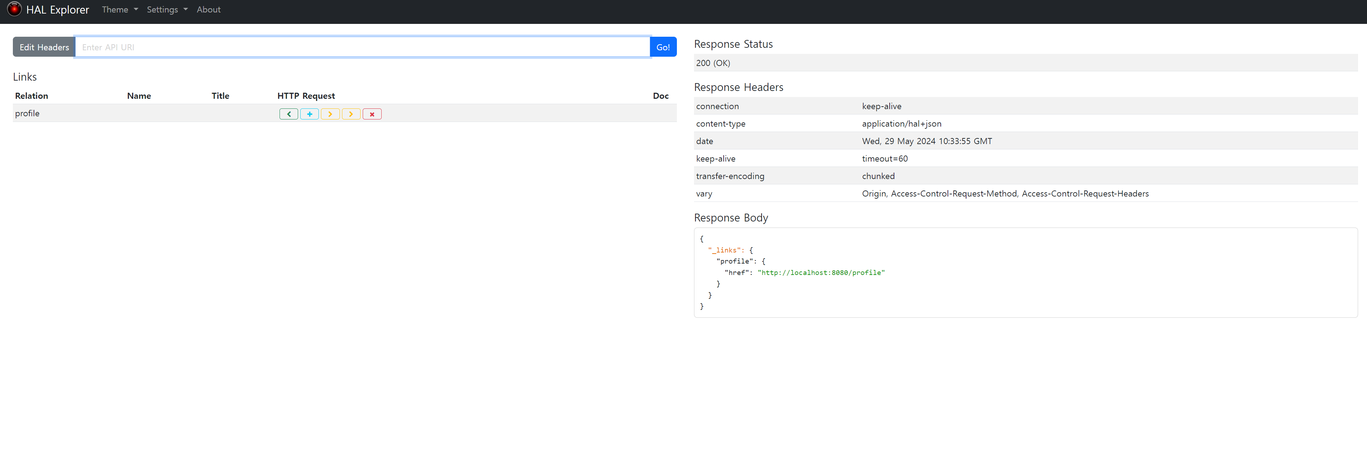The image size is (1367, 459).
Task: Click the HAL Explorer brand title
Action: coord(57,10)
